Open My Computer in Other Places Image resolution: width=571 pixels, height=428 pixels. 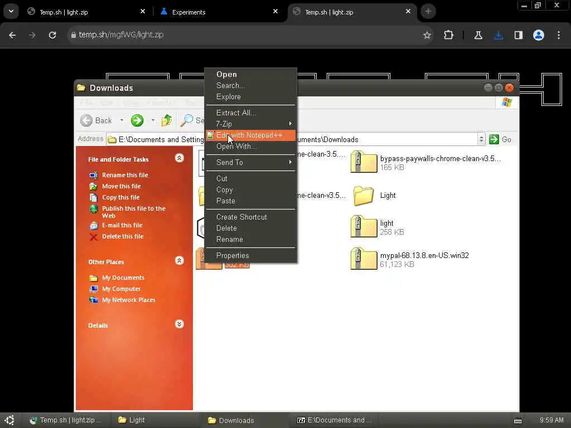coord(121,289)
